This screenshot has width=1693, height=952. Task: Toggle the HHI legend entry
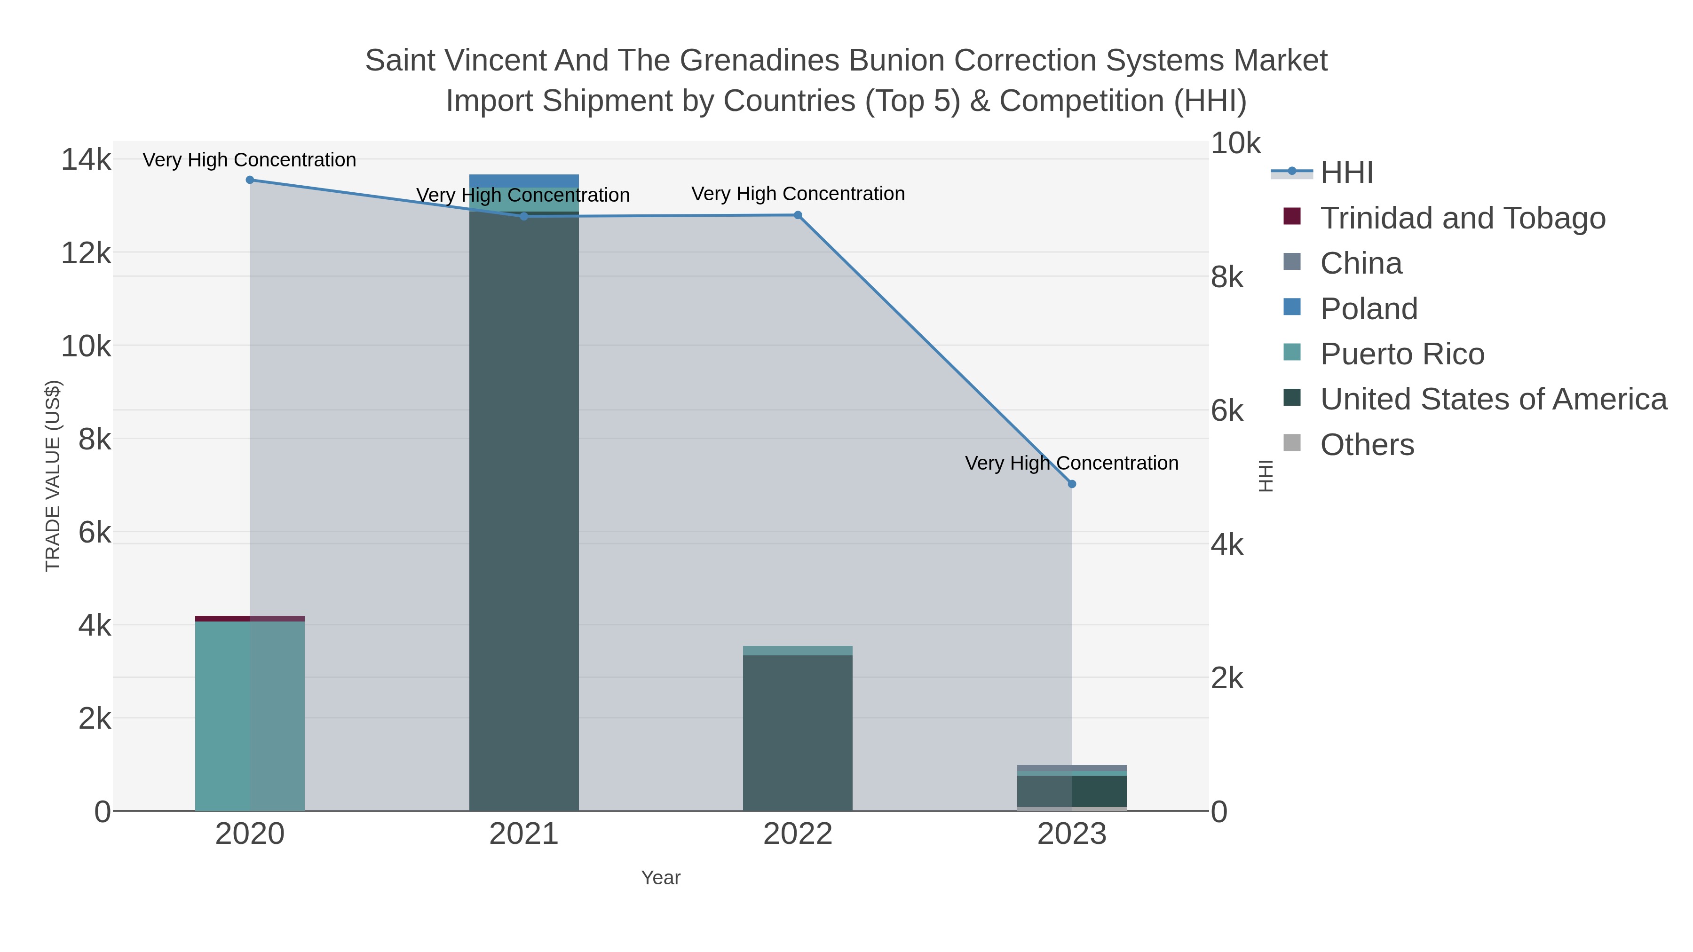[x=1321, y=173]
